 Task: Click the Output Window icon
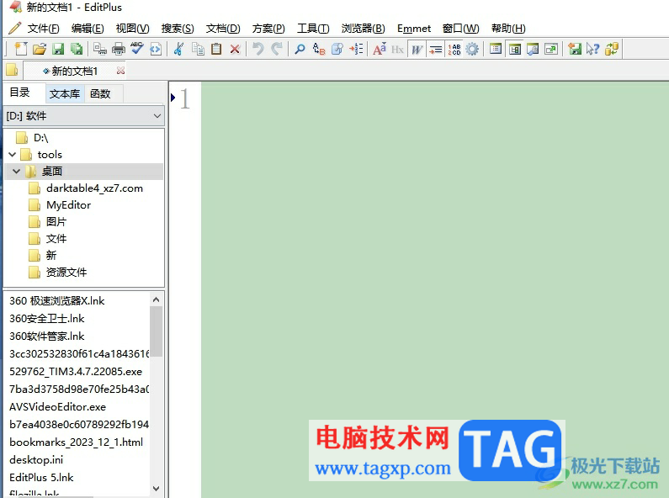(x=533, y=49)
